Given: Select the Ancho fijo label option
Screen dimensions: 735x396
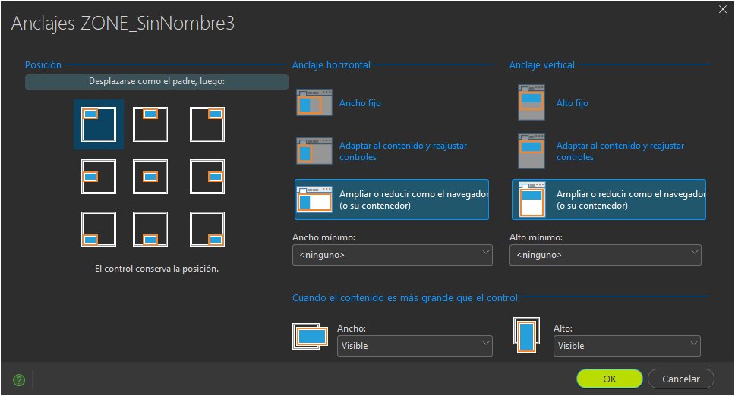Looking at the screenshot, I should [x=360, y=103].
